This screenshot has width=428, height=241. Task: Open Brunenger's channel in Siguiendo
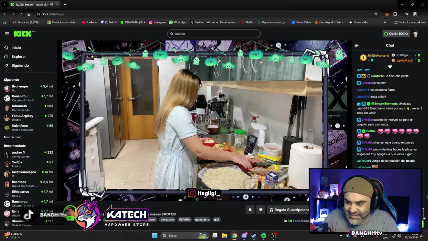[29, 88]
